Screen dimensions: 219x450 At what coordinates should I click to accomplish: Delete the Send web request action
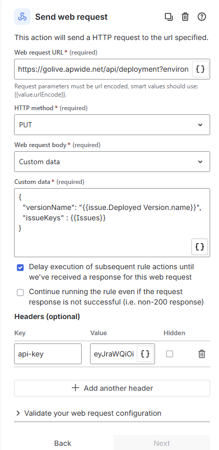coord(185,17)
